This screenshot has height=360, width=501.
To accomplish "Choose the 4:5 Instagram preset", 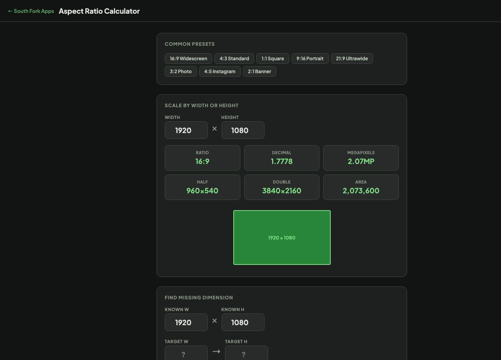I will tap(220, 72).
